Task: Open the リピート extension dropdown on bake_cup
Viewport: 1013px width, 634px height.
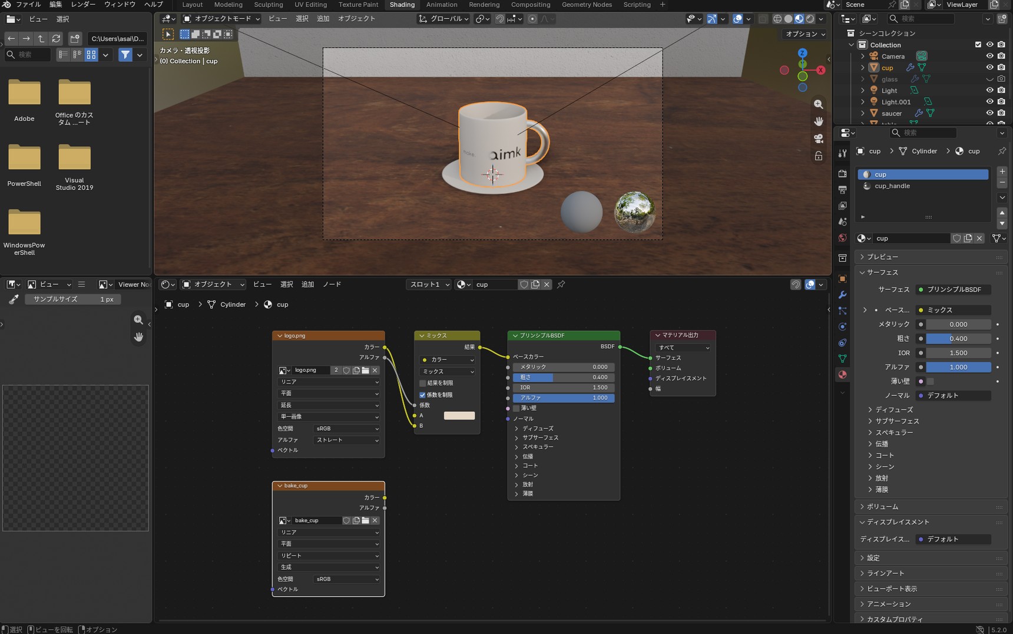Action: (x=329, y=556)
